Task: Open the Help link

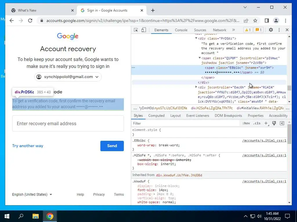Action: tap(80, 195)
